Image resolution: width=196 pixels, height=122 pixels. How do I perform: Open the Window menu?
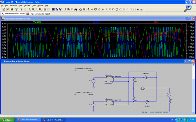coord(40,6)
